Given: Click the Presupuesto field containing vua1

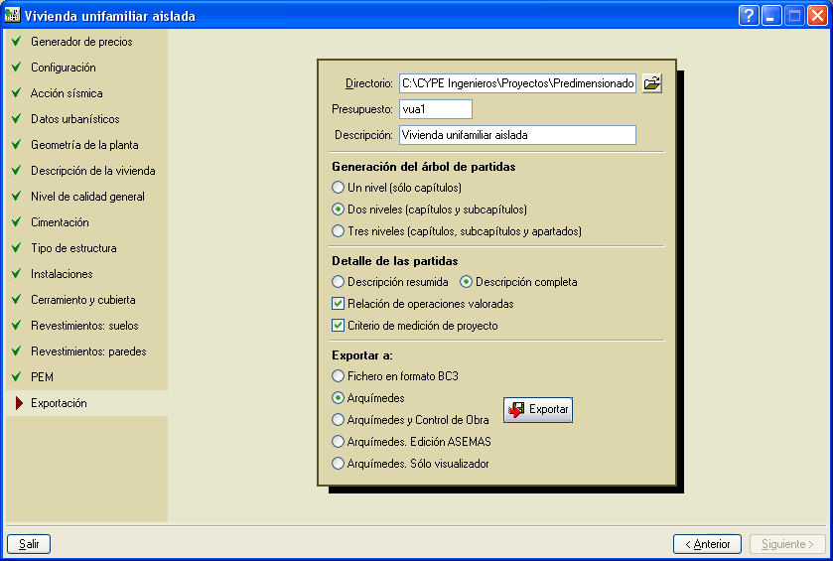Looking at the screenshot, I should click(436, 109).
